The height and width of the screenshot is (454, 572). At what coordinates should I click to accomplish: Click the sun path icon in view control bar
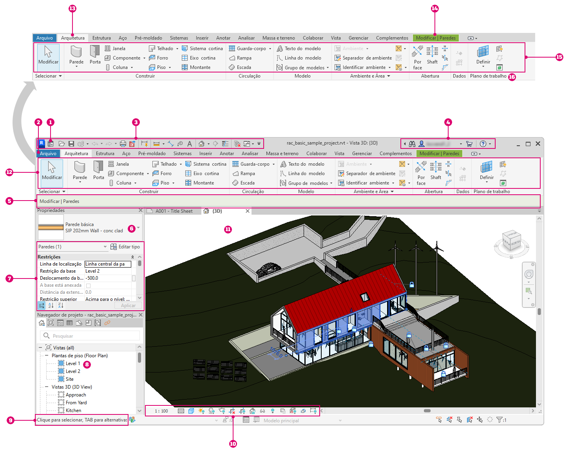[x=201, y=411]
